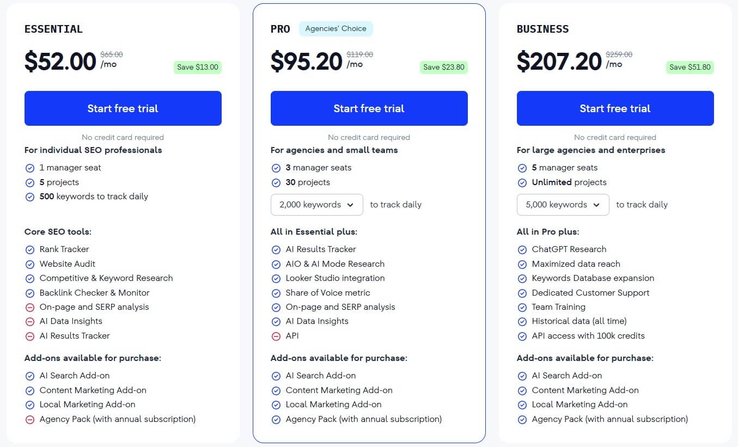Click red minus icon beside AI Data Insights in Essential
Viewport: 738px width, 447px height.
(30, 321)
